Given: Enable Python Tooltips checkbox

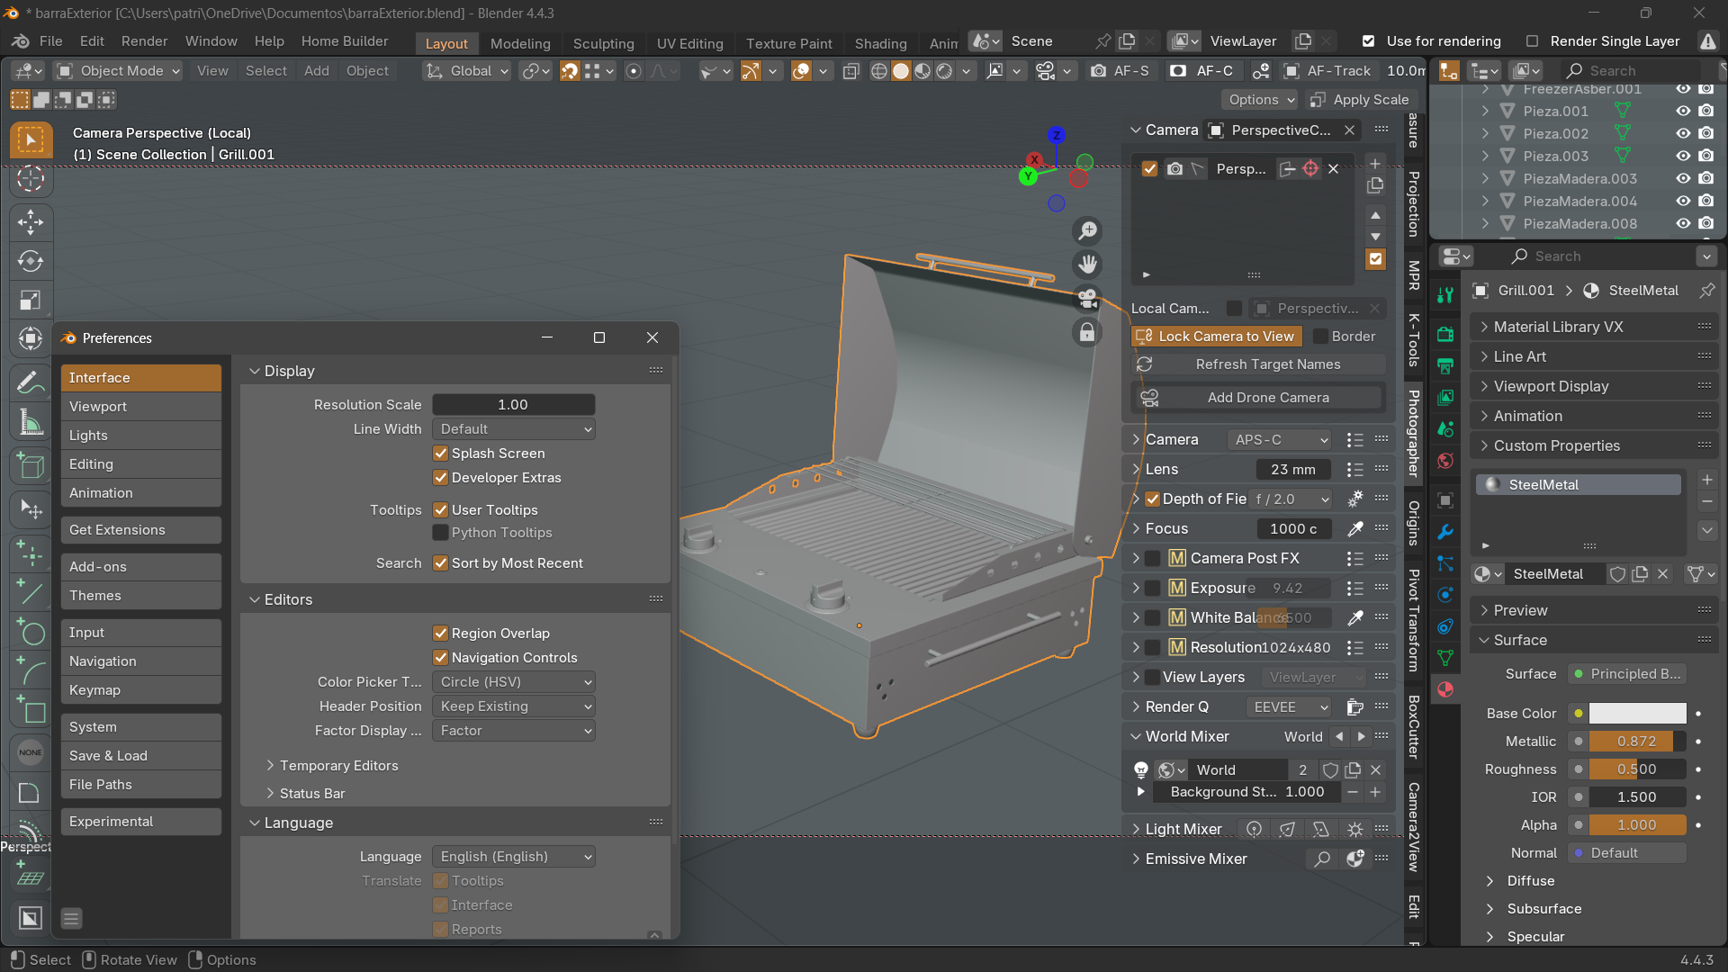Looking at the screenshot, I should [x=440, y=533].
